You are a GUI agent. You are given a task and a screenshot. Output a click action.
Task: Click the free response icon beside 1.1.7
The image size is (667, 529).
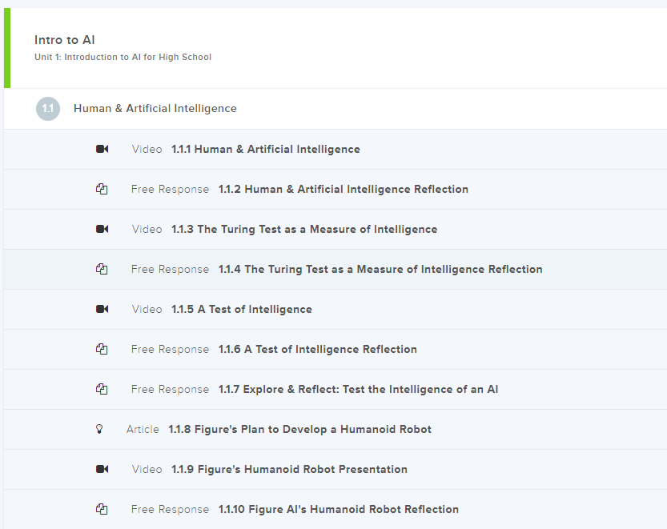[102, 389]
